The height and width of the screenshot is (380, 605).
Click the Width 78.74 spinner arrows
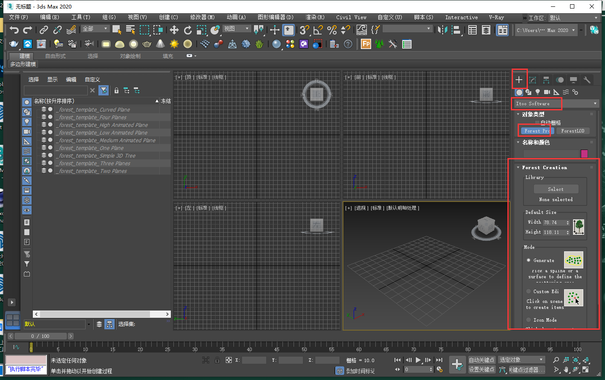point(568,222)
